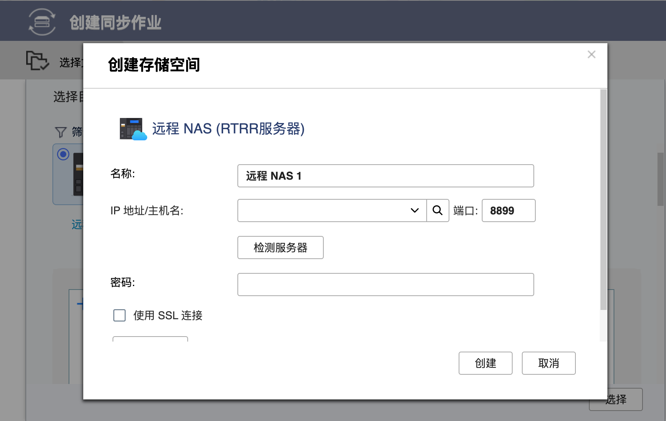Click the 密码 password field
Screen dimensions: 666x421
pos(385,284)
